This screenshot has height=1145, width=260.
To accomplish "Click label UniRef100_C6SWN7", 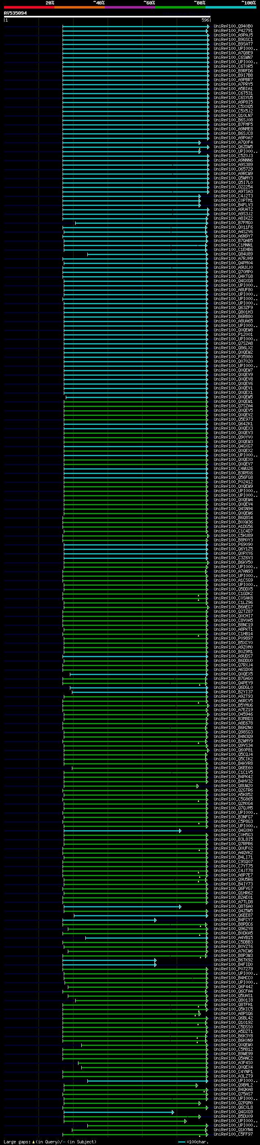I will tap(233, 57).
